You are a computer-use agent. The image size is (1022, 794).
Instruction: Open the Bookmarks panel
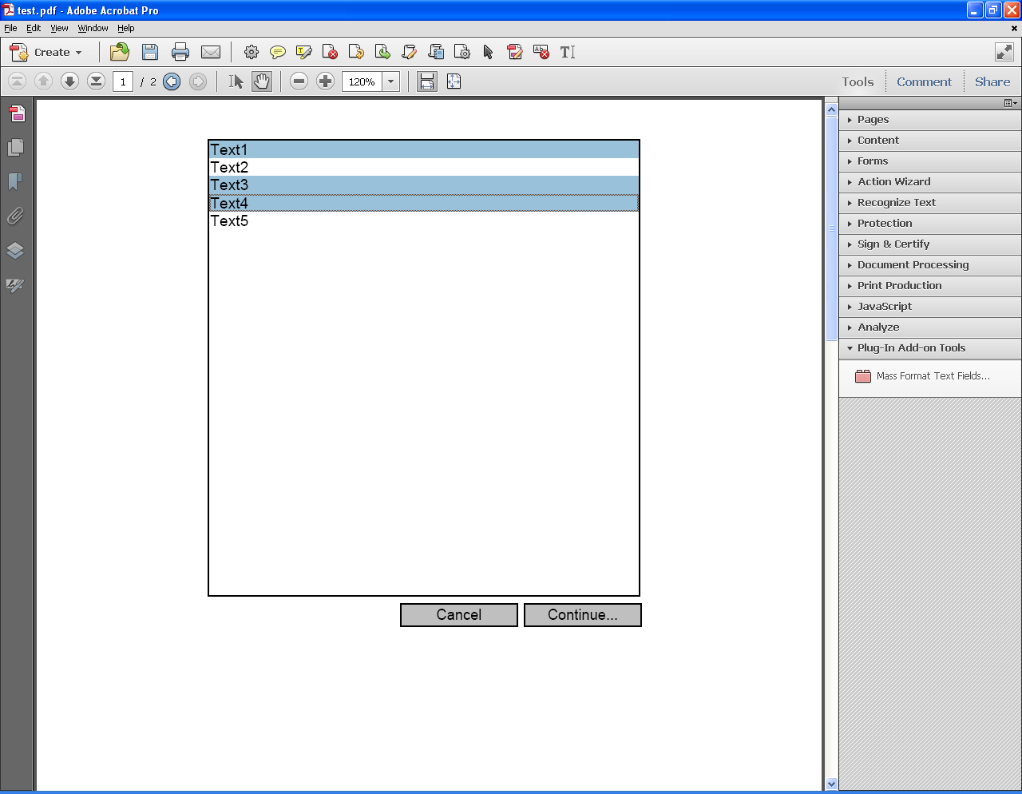click(16, 182)
